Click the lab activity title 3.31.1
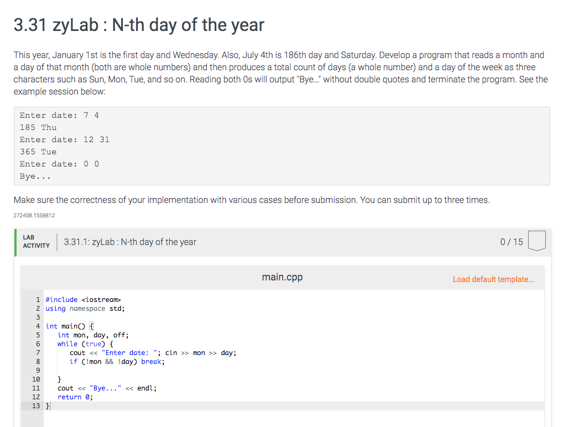Image resolution: width=579 pixels, height=427 pixels. [131, 242]
